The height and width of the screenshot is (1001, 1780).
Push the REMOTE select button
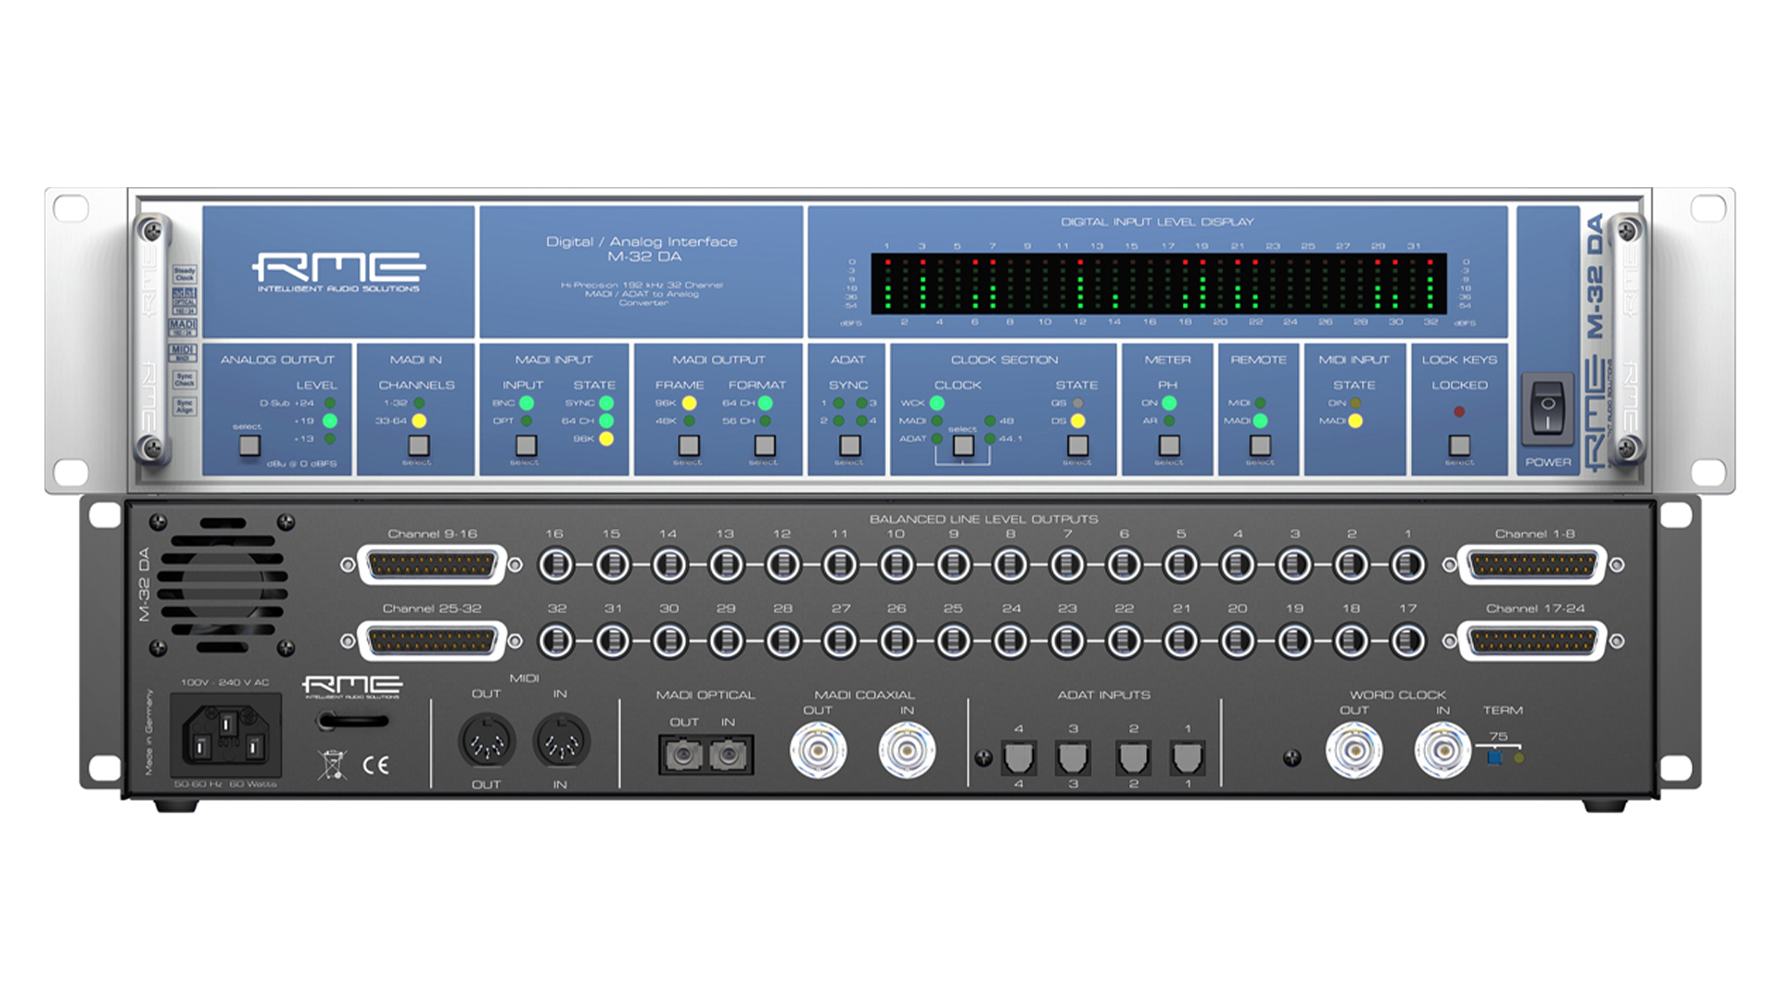[1260, 446]
